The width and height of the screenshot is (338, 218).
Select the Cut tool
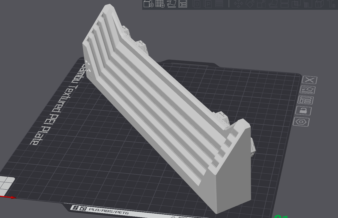tap(284, 4)
